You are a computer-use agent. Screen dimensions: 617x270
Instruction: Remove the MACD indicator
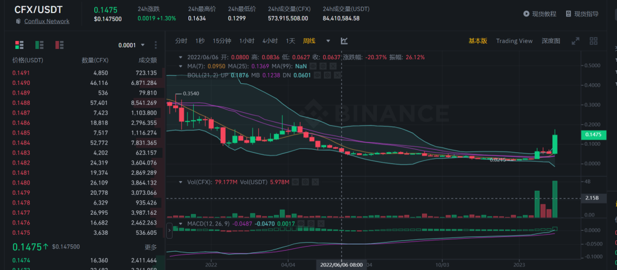[x=321, y=224]
